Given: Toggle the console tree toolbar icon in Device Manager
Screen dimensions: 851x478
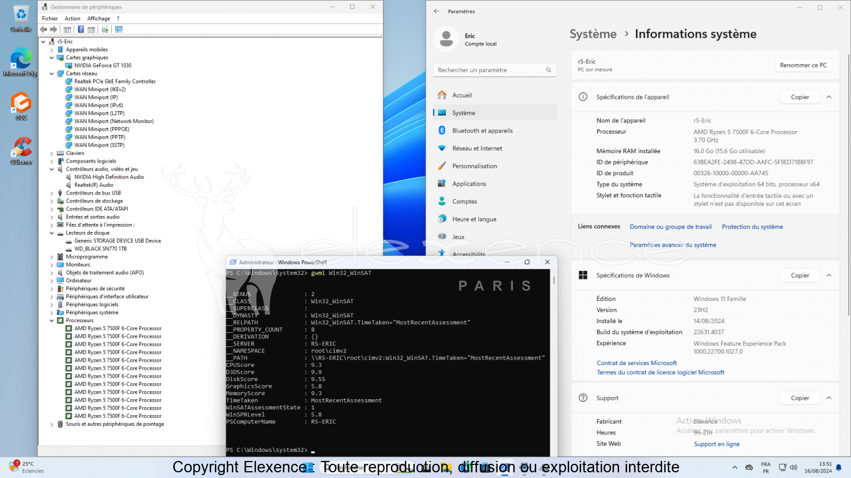Looking at the screenshot, I should coord(68,29).
